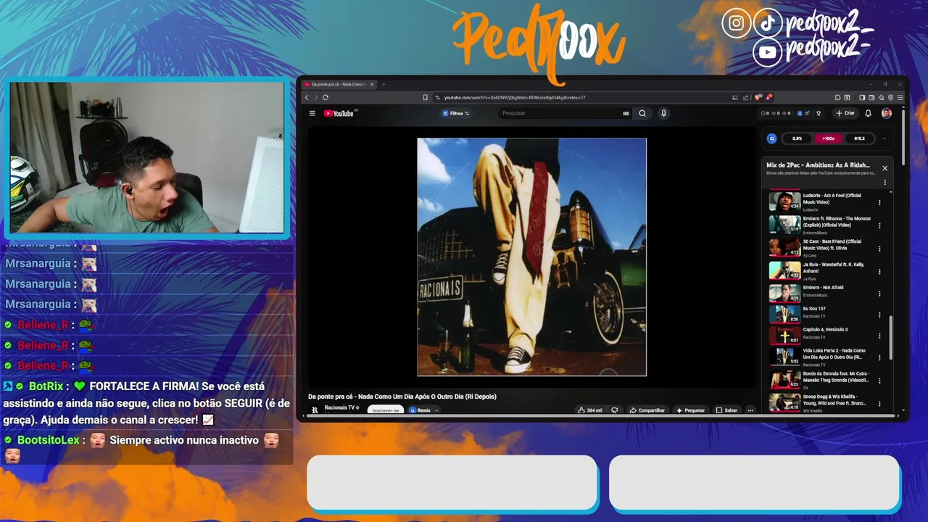Play Bonde da Stronda feat. Mr Catra
928x522 pixels.
click(x=823, y=379)
